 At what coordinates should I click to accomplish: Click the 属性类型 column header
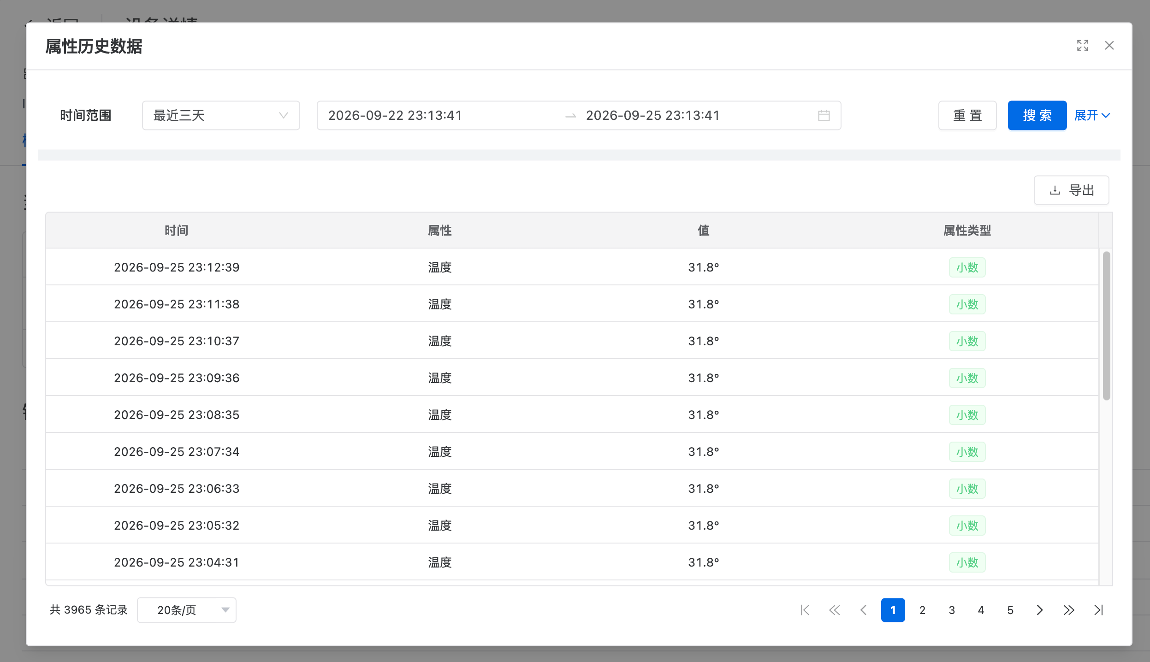[967, 230]
